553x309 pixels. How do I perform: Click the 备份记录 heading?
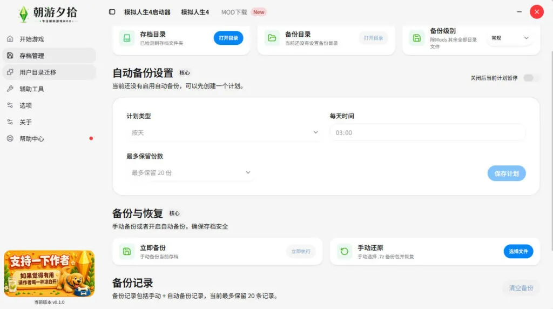pos(132,283)
